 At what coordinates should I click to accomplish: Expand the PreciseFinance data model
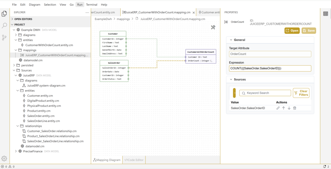click(x=16, y=151)
